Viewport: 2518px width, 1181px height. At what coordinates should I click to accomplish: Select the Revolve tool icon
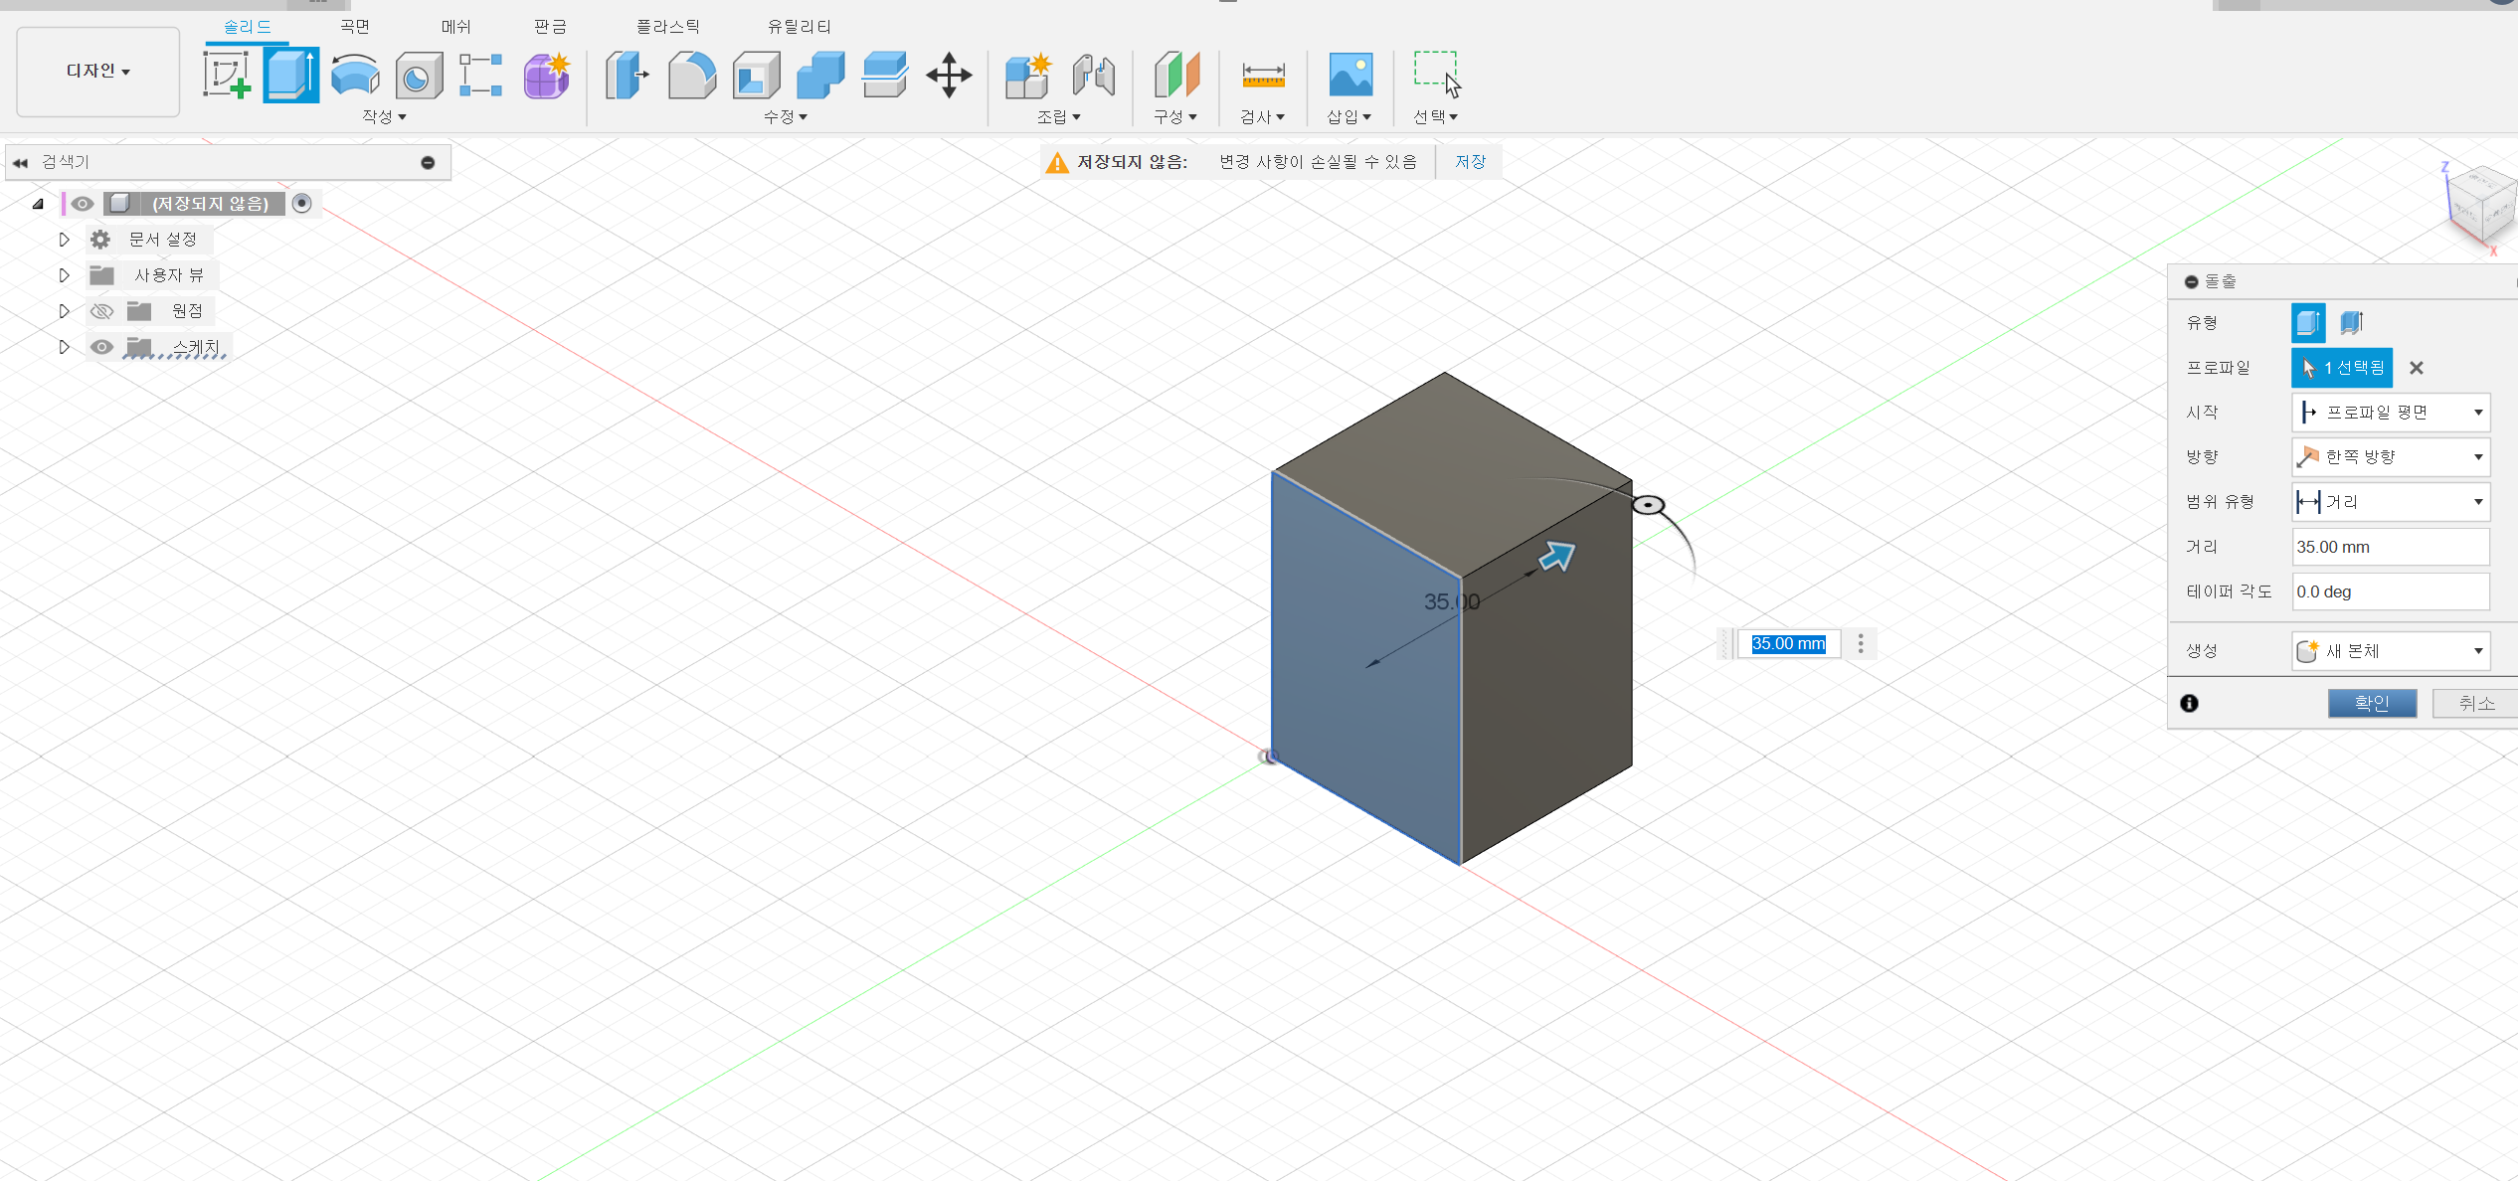click(355, 75)
